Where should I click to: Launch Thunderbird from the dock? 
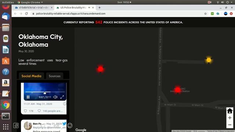coord(6,16)
